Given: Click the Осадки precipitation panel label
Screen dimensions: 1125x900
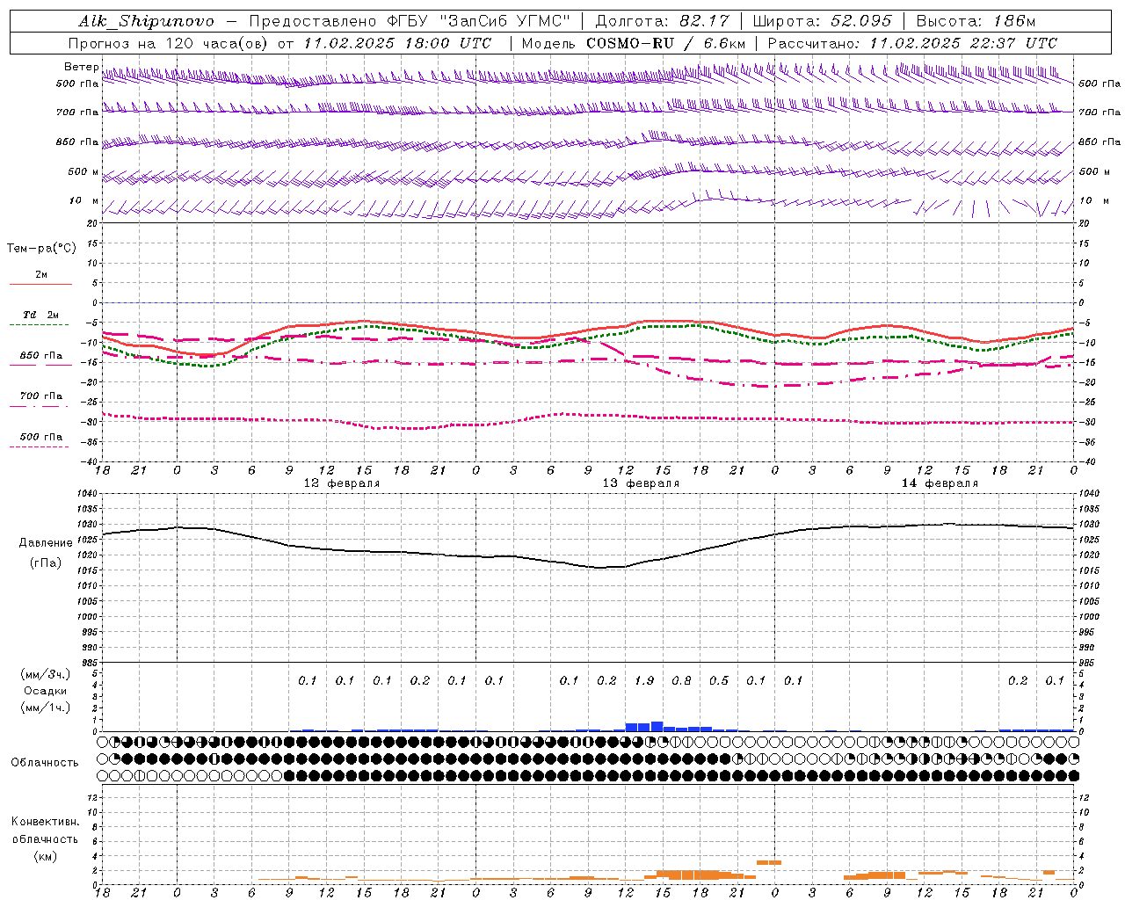Looking at the screenshot, I should (x=45, y=691).
